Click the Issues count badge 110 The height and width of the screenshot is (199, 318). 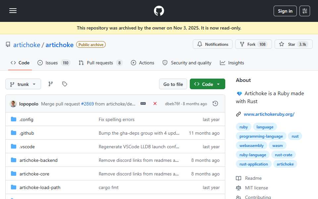click(66, 63)
